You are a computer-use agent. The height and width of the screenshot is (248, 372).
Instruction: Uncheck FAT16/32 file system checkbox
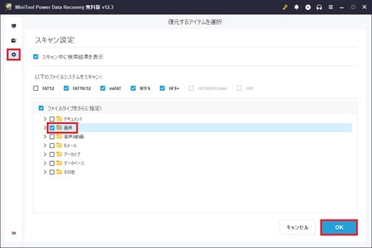point(66,88)
